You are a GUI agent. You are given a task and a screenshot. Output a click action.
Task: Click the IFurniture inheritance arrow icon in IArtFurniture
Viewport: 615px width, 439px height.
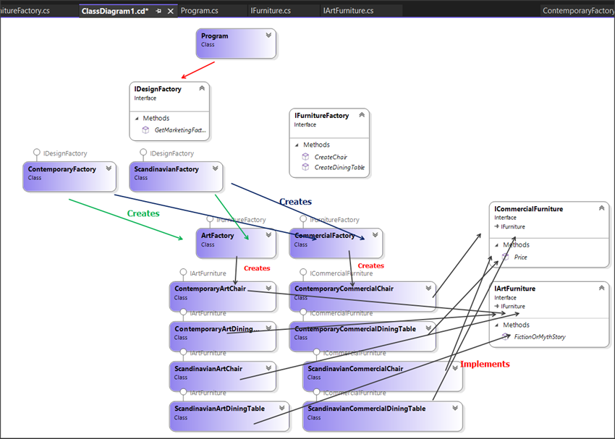497,306
